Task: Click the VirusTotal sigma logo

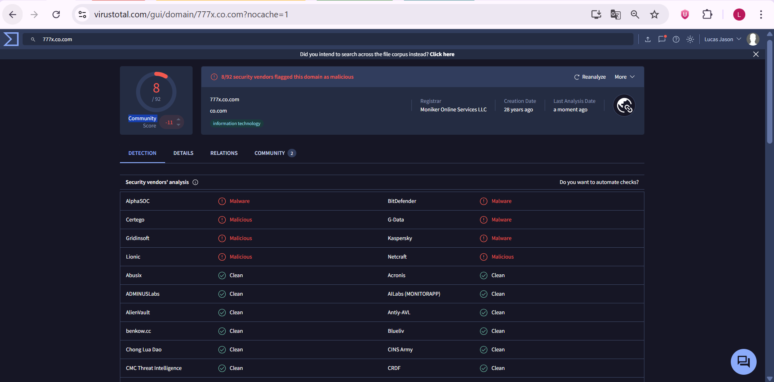Action: pyautogui.click(x=11, y=39)
